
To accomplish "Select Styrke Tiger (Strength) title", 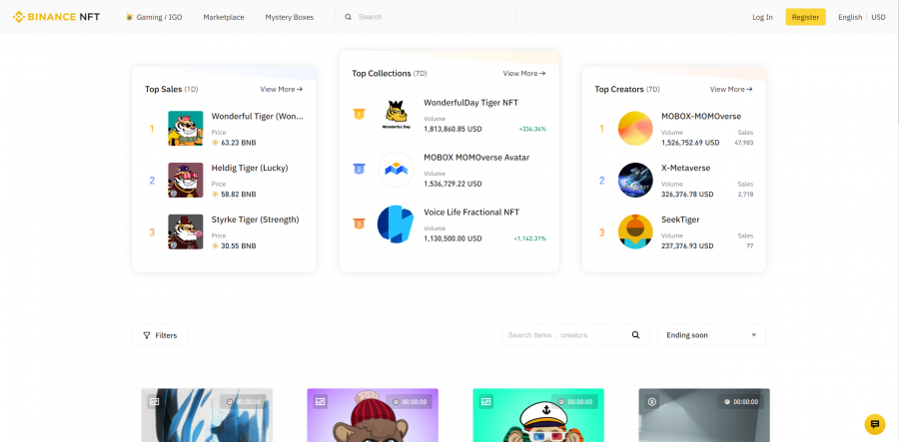I will click(255, 220).
